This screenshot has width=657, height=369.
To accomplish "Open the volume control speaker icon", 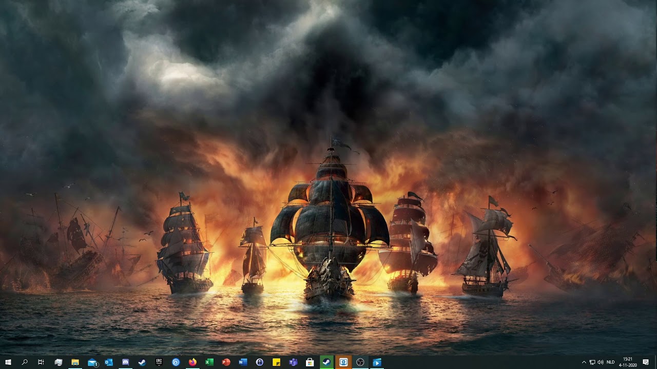I will tap(601, 362).
